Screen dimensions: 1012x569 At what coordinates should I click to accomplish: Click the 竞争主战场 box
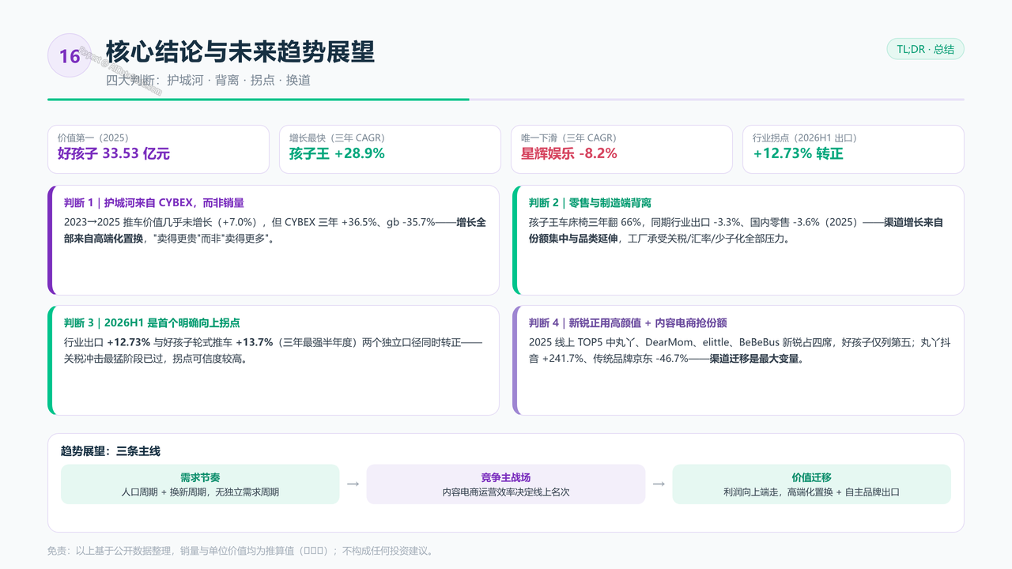(x=506, y=484)
